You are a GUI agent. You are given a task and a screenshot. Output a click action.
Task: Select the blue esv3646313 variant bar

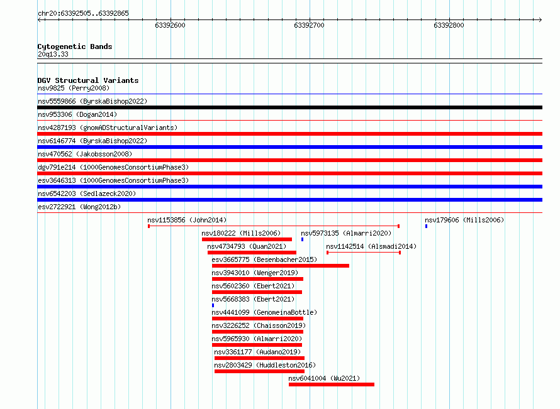click(289, 187)
